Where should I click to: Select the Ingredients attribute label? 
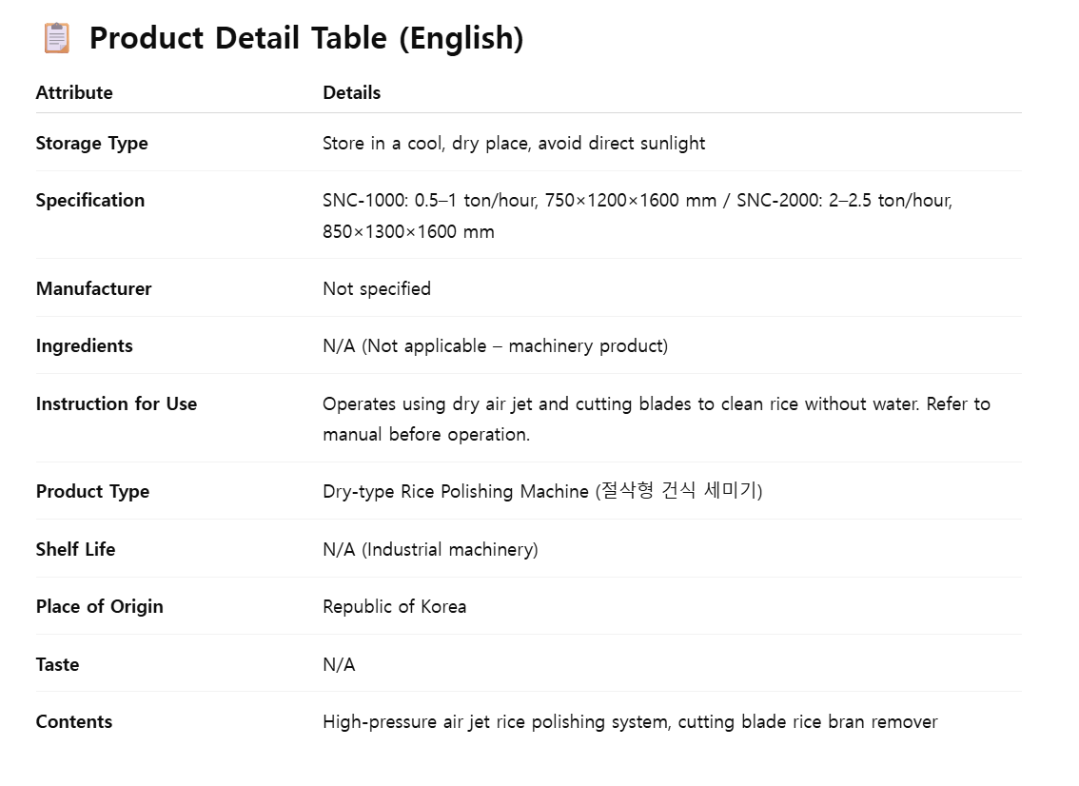coord(84,345)
